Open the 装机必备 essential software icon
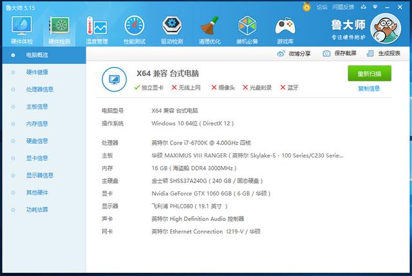Viewport: 412px width, 276px height. click(247, 28)
